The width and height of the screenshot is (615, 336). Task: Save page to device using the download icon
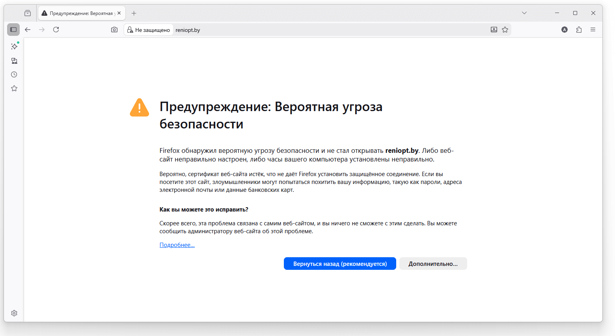[494, 30]
